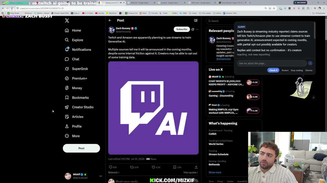The image size is (327, 183).
Task: Open Knut's live listing
Action: (234, 109)
